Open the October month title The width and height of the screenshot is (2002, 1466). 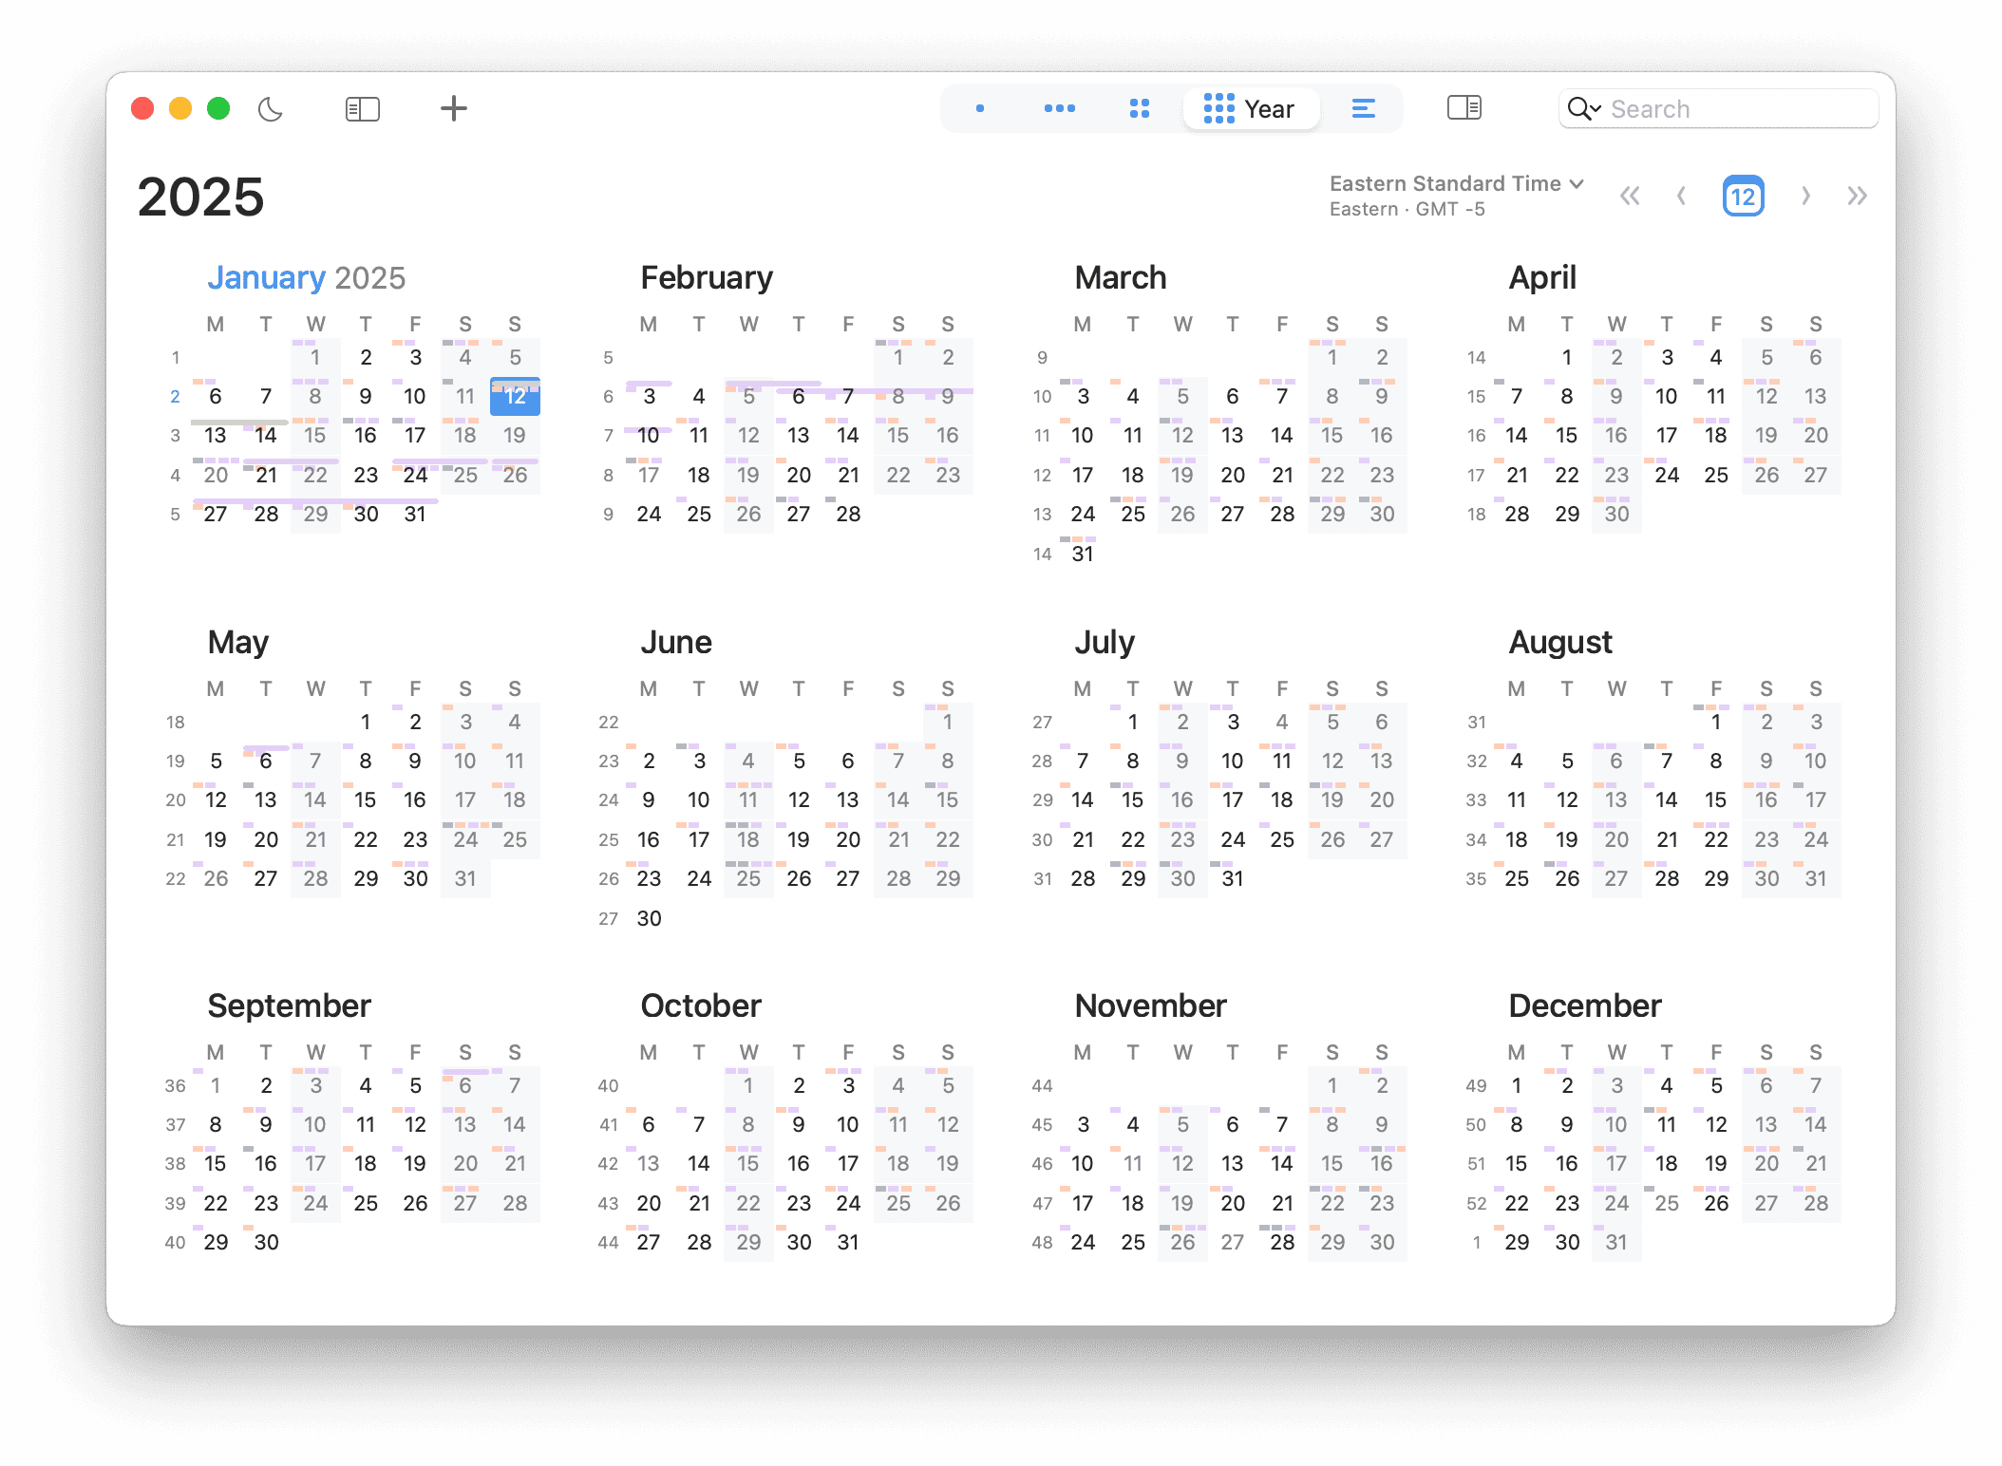[x=701, y=1006]
